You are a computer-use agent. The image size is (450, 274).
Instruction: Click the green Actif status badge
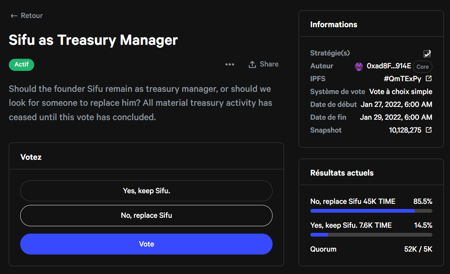(21, 65)
